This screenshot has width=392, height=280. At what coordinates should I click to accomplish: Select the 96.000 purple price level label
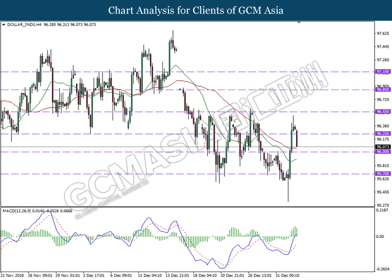click(382, 152)
